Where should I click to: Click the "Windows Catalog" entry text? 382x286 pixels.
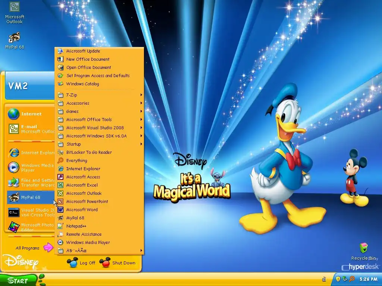click(x=82, y=84)
